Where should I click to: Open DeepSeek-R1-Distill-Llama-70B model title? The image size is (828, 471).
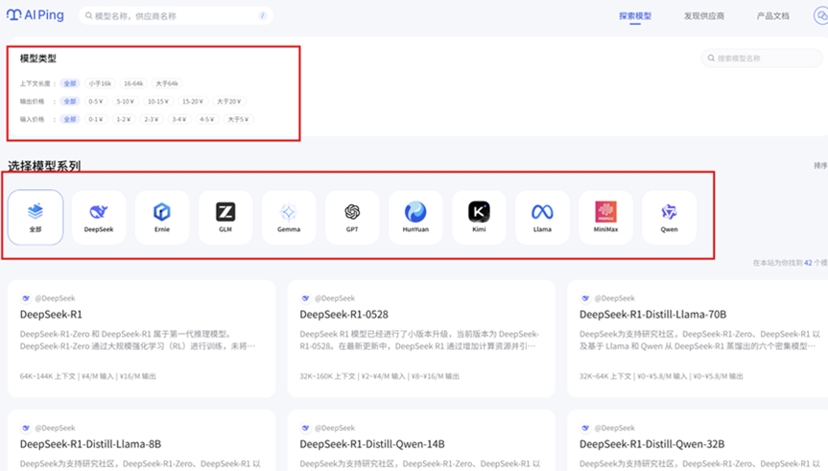pyautogui.click(x=653, y=315)
